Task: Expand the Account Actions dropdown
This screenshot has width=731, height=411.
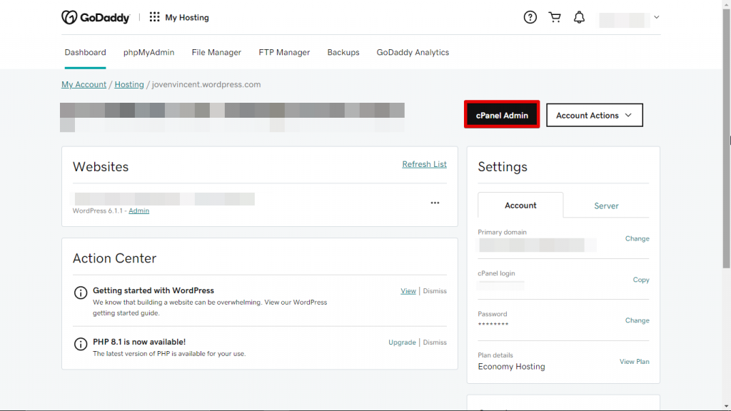Action: coord(594,115)
